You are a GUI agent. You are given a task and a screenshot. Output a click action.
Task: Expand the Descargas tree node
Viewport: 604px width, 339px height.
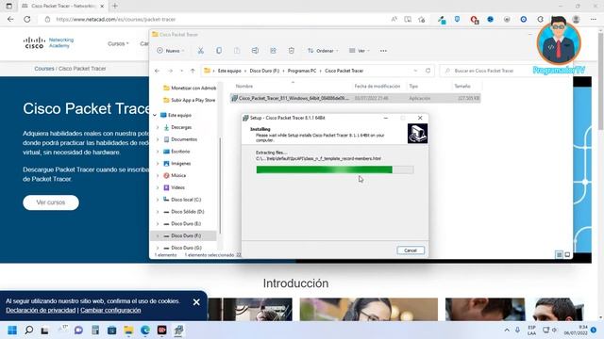point(158,127)
